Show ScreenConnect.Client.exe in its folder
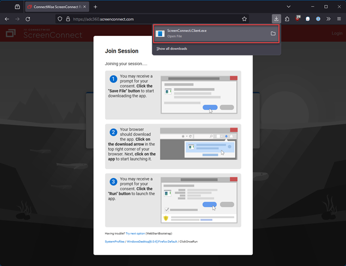Viewport: 346px width, 266px height. [x=273, y=34]
